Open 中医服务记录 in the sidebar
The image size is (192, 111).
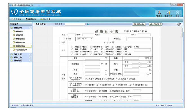(20, 50)
